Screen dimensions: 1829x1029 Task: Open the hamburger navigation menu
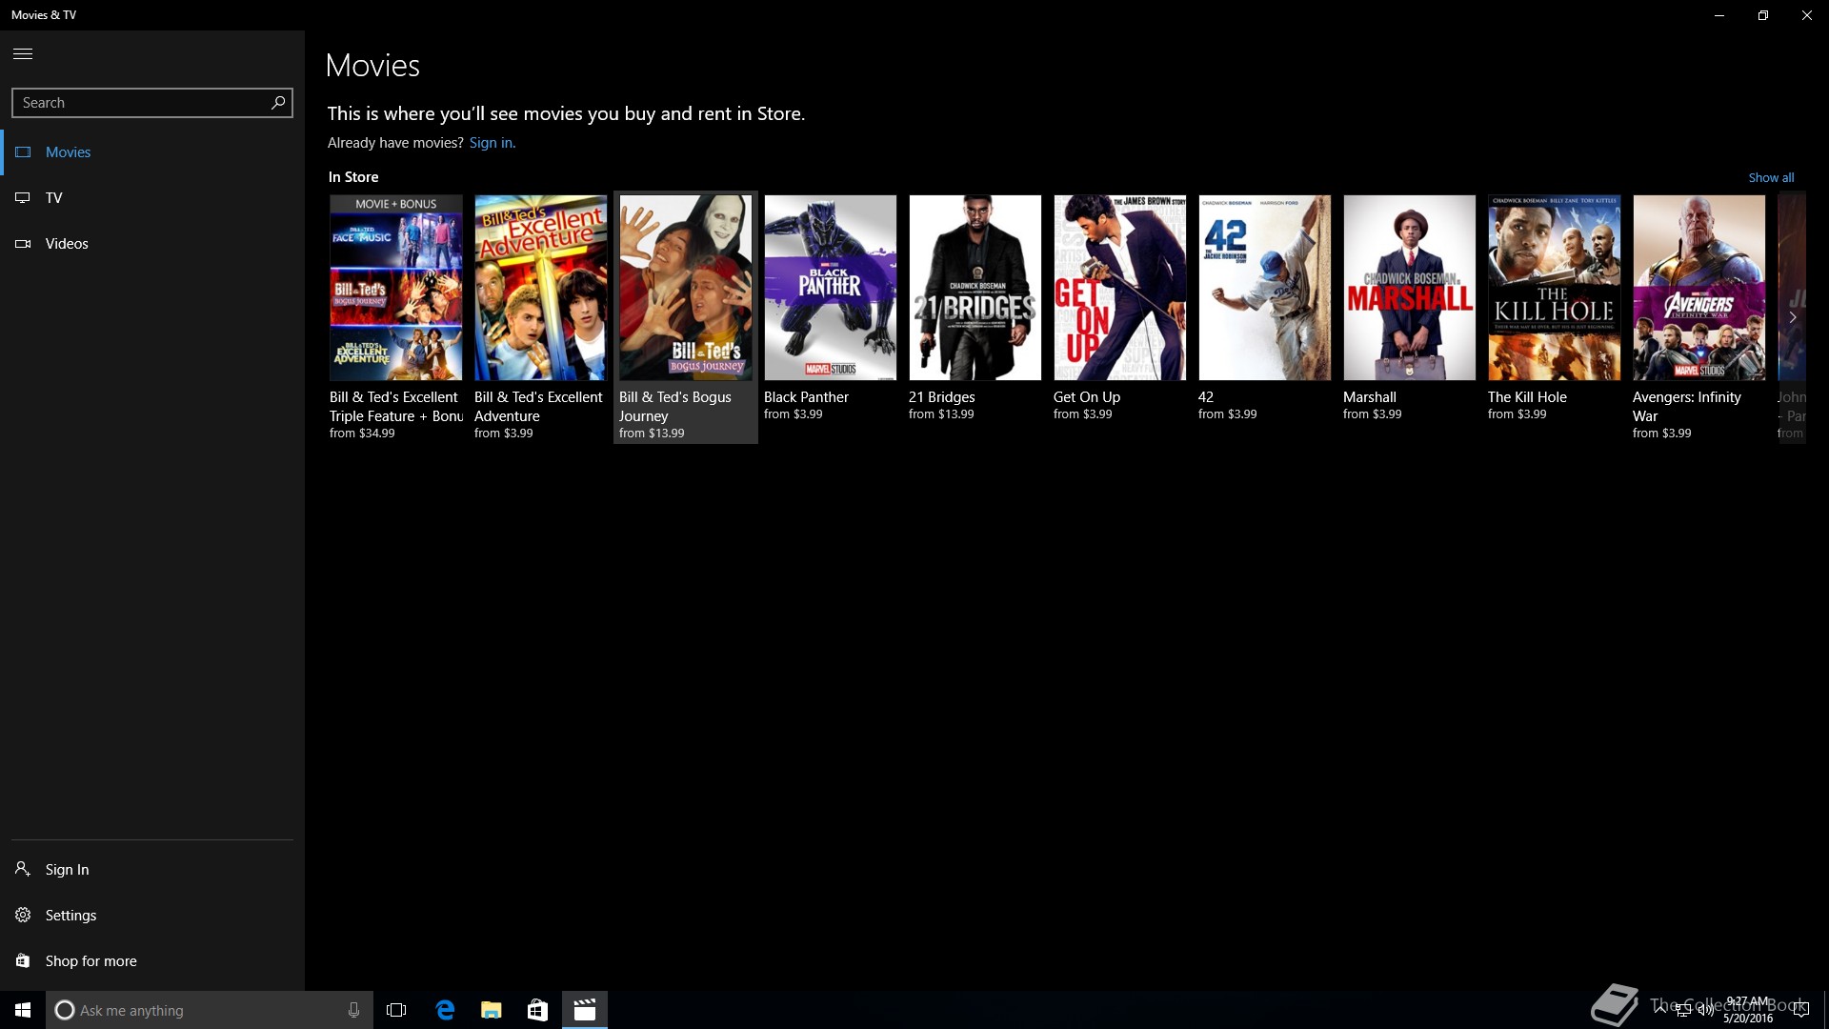23,53
